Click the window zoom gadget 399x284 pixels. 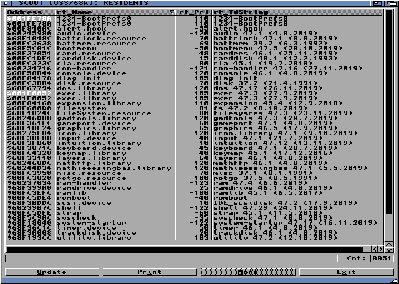378,3
